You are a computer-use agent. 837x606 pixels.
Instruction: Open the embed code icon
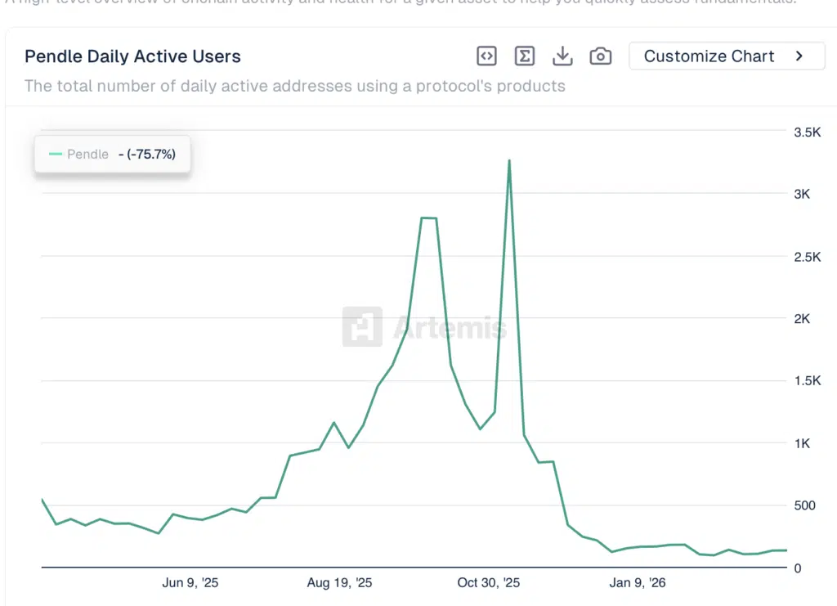click(486, 56)
